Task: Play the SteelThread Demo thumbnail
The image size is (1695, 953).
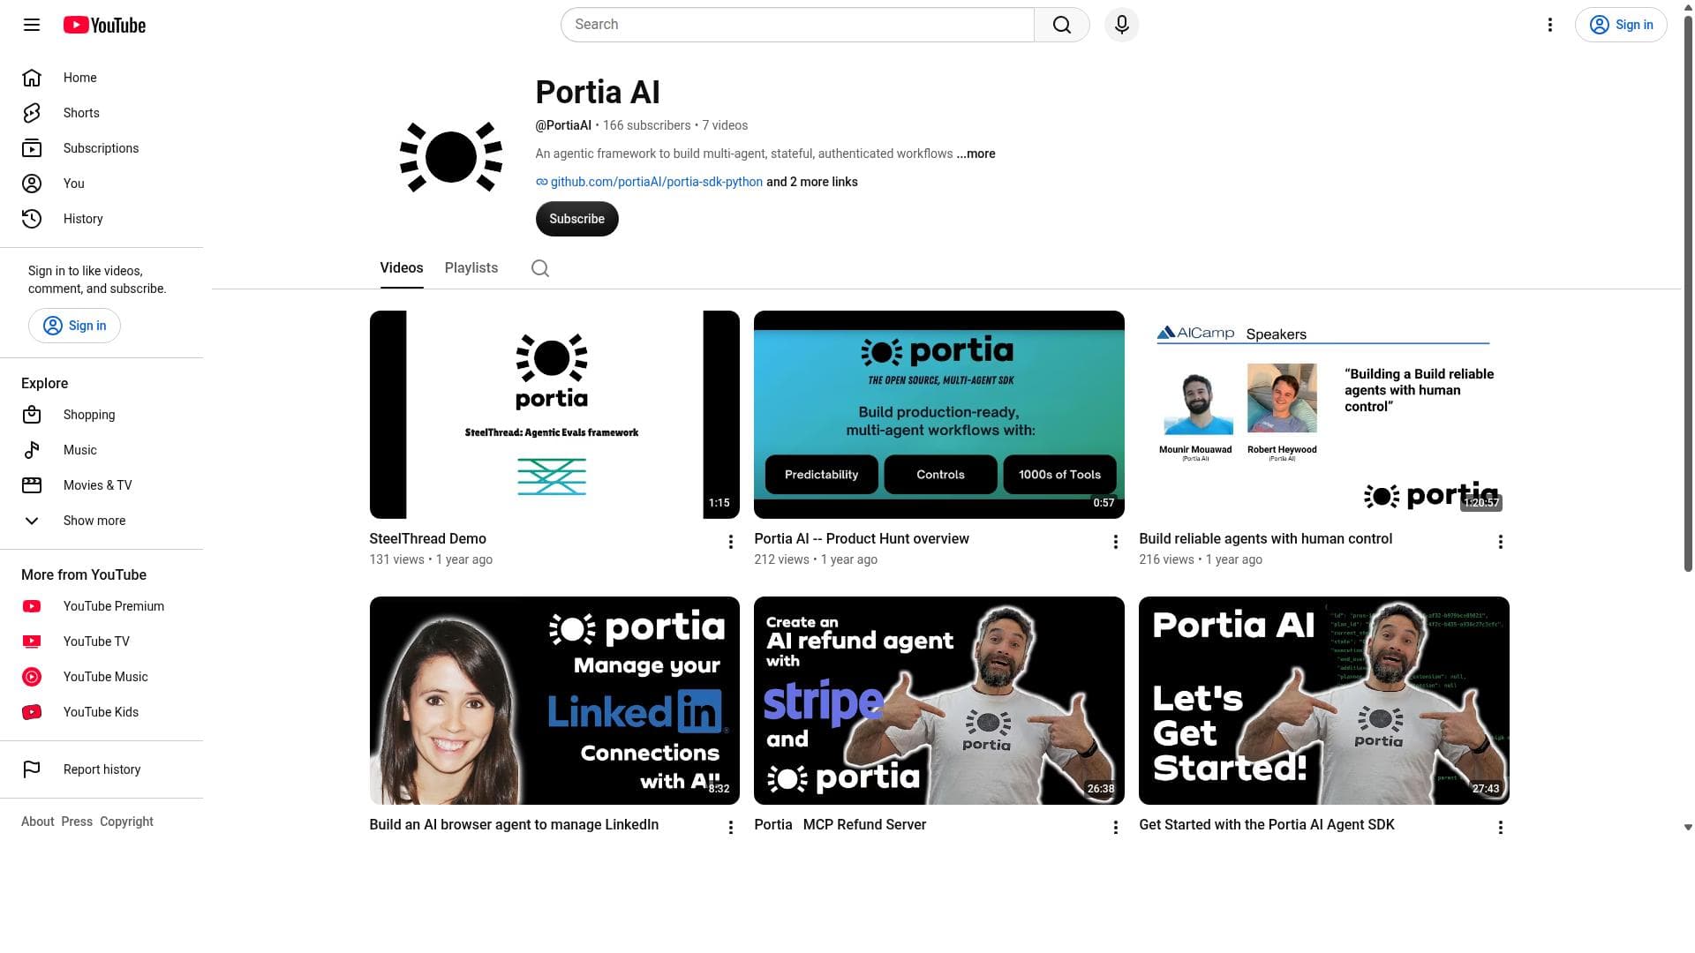Action: (x=554, y=415)
